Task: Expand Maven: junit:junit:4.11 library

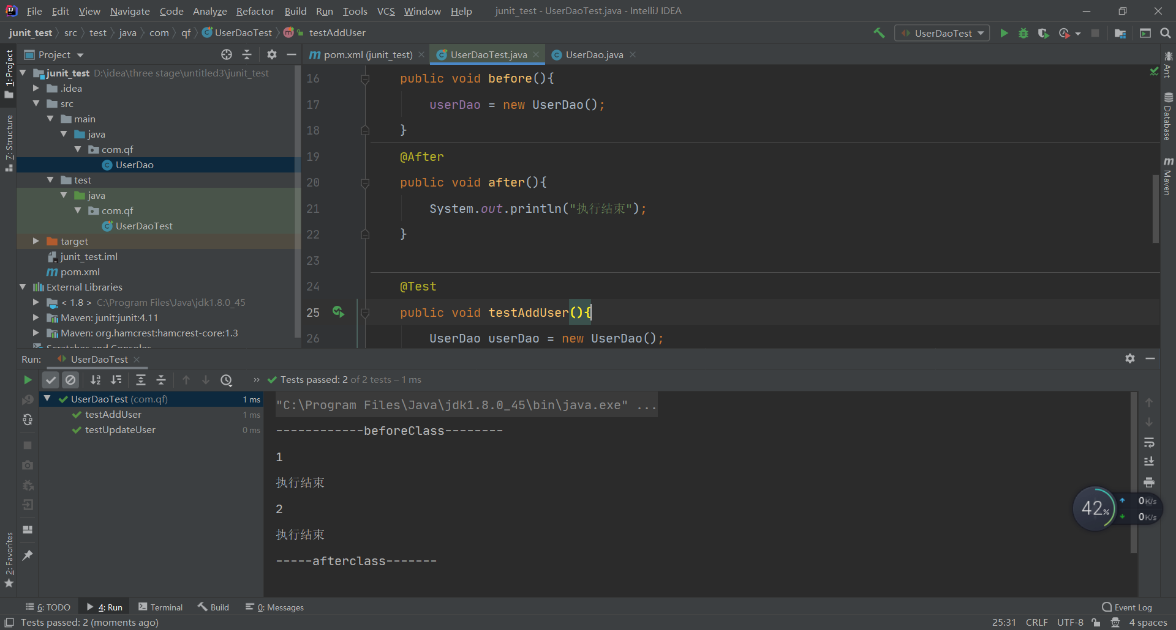Action: tap(36, 317)
